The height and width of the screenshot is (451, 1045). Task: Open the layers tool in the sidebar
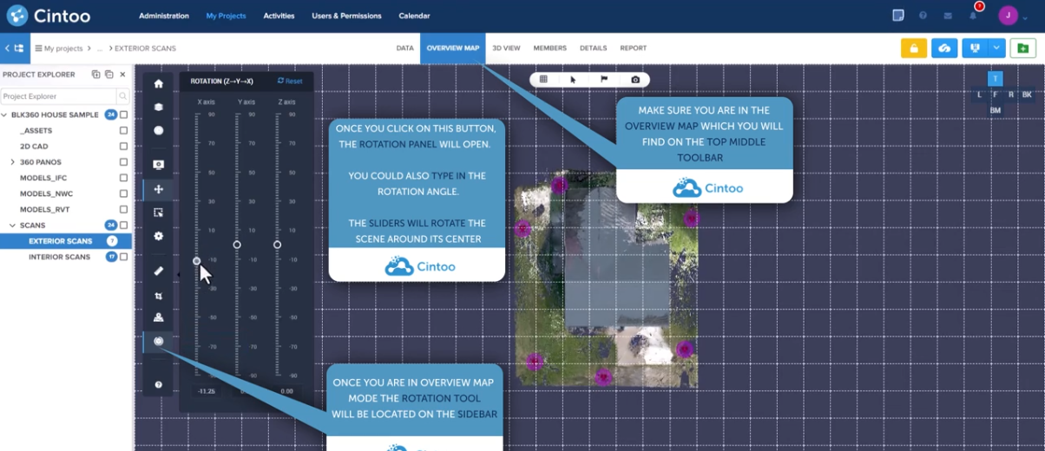158,108
